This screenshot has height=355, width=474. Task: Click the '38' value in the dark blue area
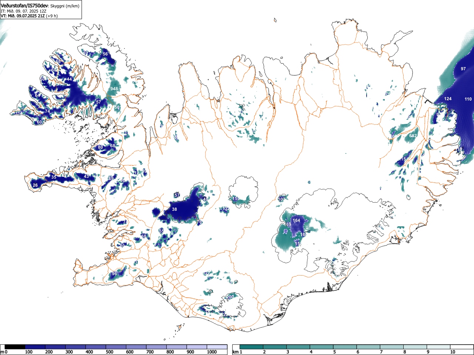click(174, 209)
